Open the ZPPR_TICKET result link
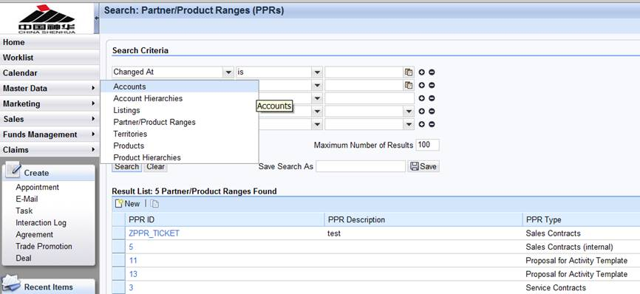The image size is (640, 294). click(x=154, y=233)
